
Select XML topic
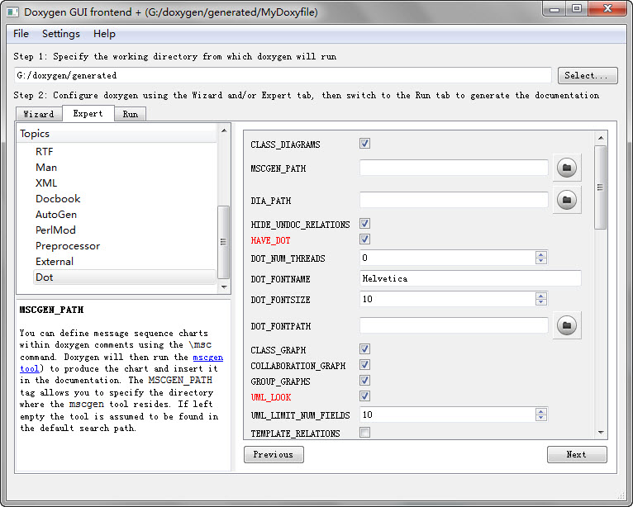[46, 183]
